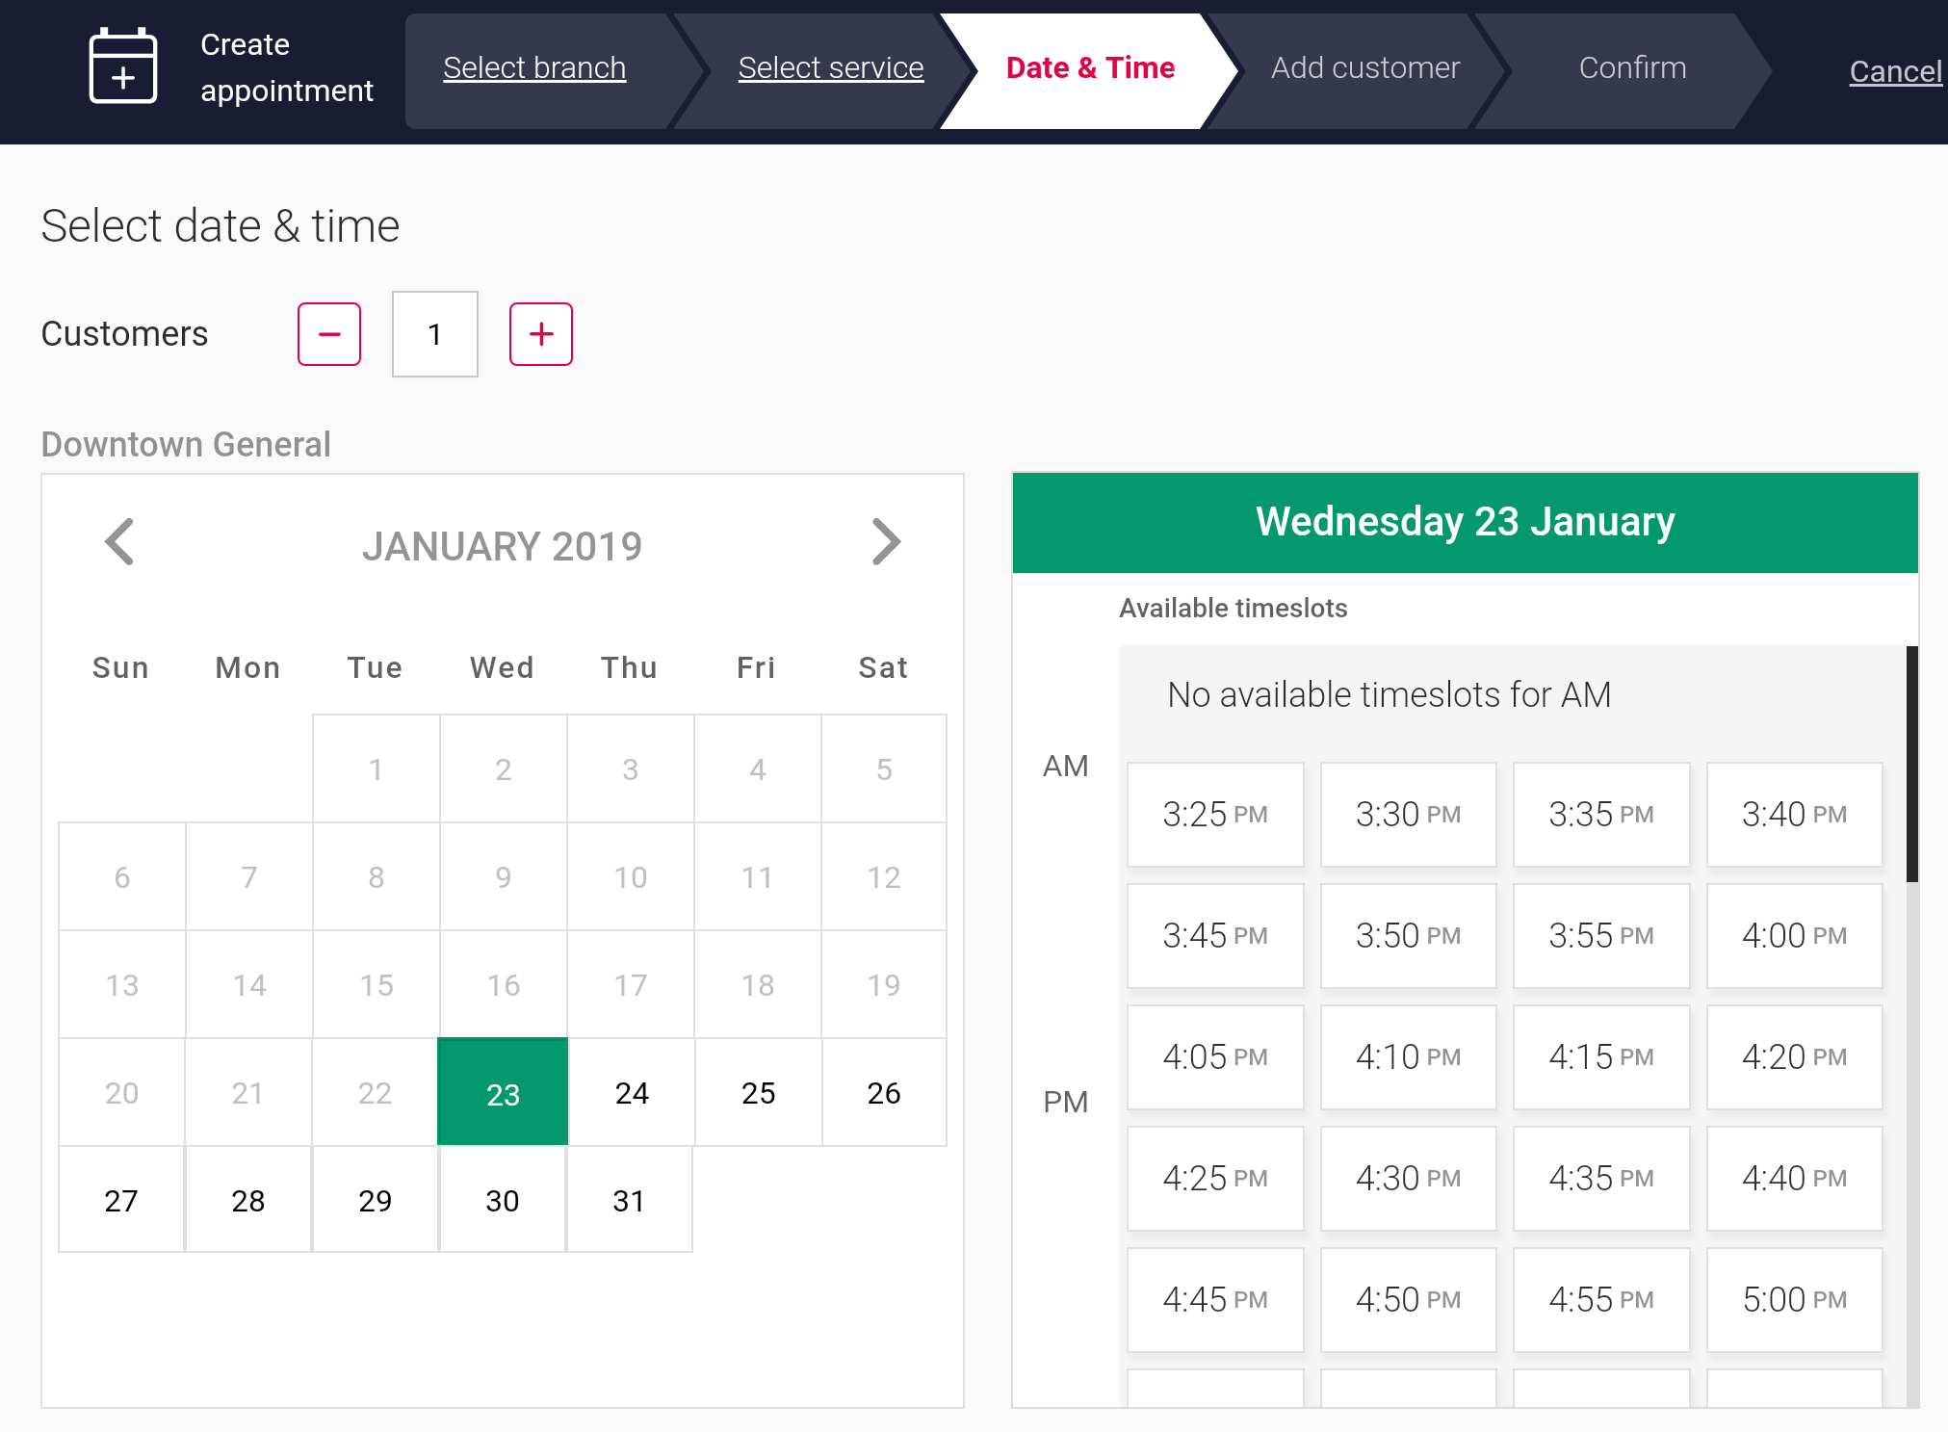Click the JANUARY 2019 month title
The width and height of the screenshot is (1948, 1432).
pos(502,546)
